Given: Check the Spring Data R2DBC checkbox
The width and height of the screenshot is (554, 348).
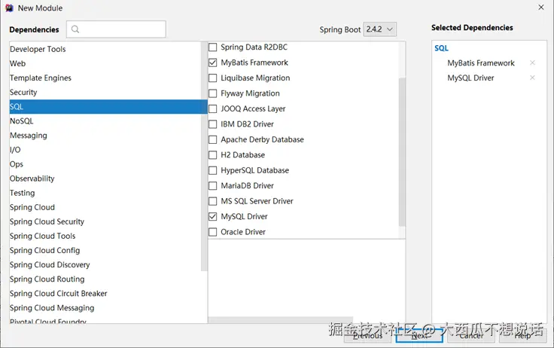Looking at the screenshot, I should click(213, 47).
